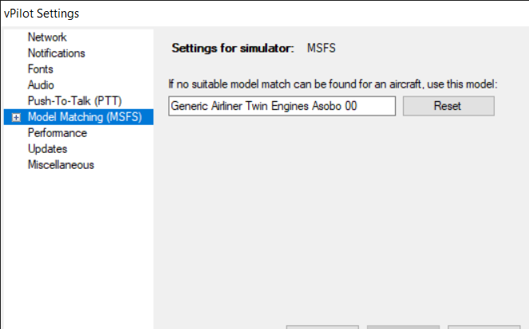The image size is (529, 329).
Task: Click the leftmost partially visible bottom button
Action: click(x=323, y=327)
